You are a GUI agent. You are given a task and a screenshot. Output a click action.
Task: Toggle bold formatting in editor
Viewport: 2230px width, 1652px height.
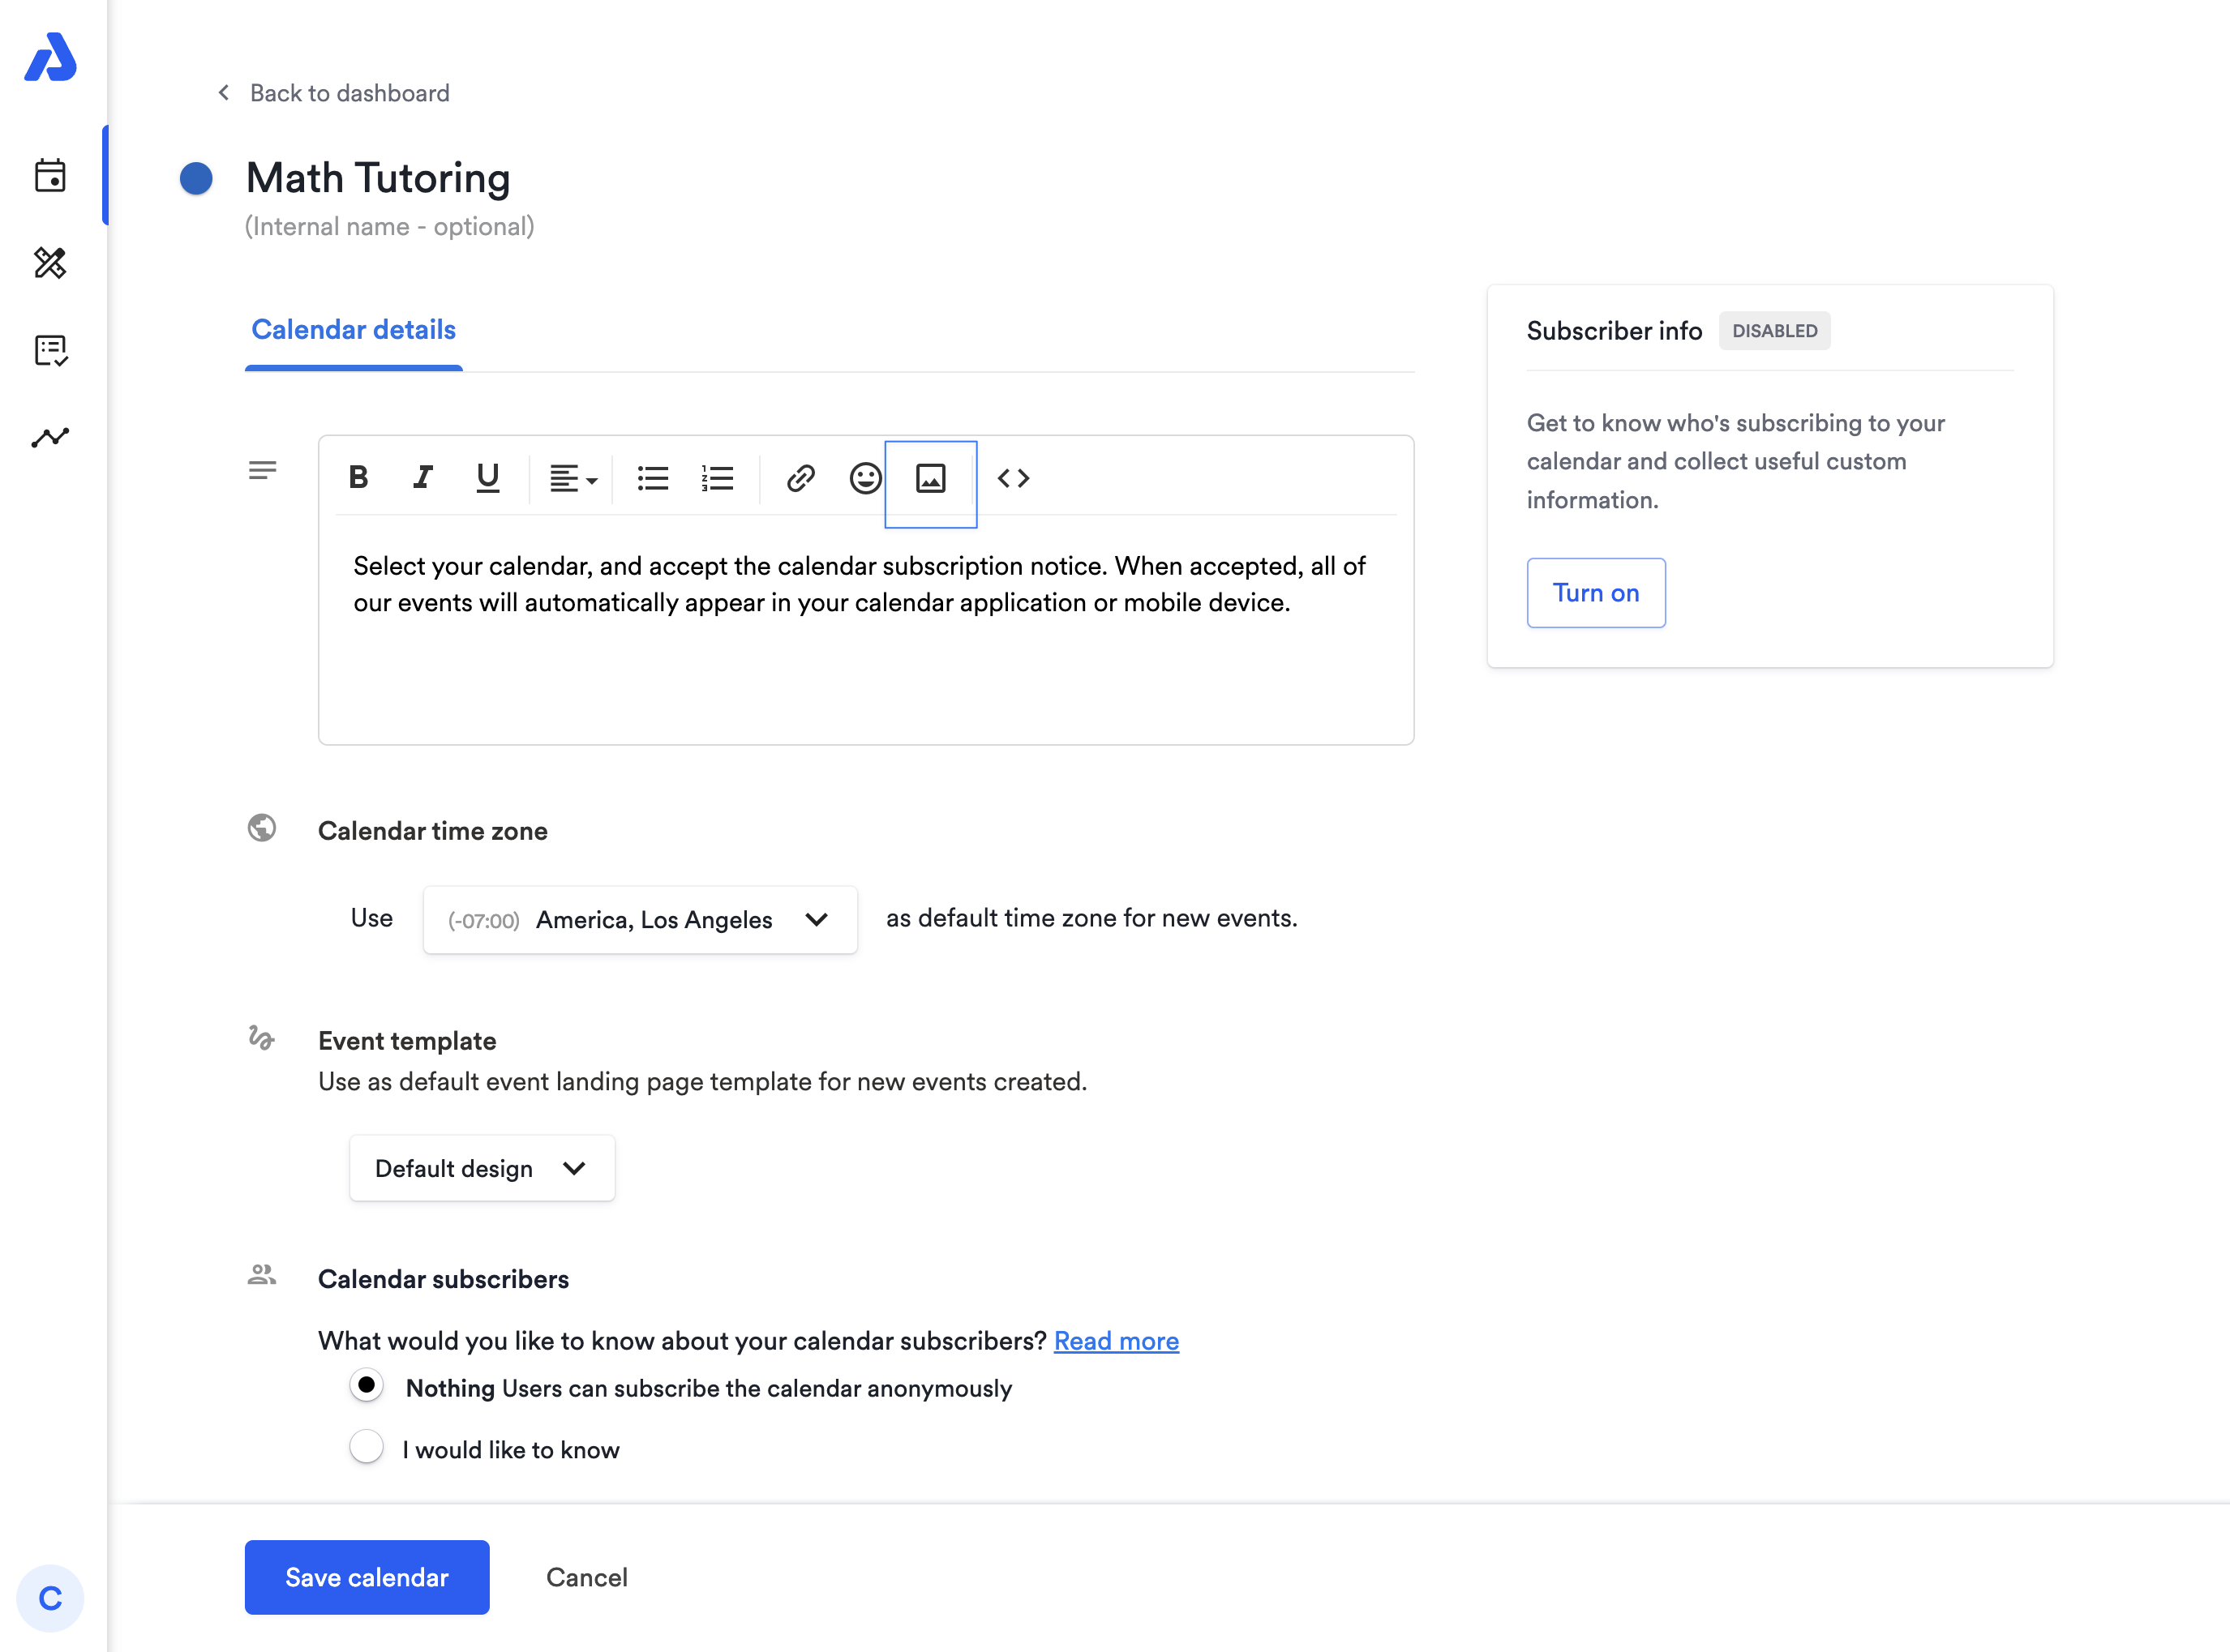click(358, 478)
